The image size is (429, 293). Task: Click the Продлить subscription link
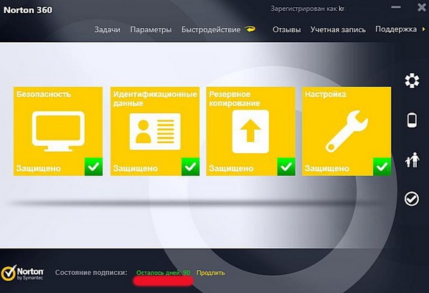point(211,273)
